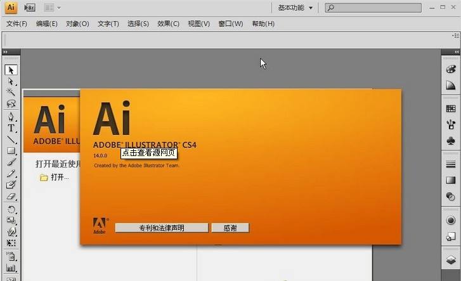Open the 编辑(E) menu
461x281 pixels.
coord(47,24)
